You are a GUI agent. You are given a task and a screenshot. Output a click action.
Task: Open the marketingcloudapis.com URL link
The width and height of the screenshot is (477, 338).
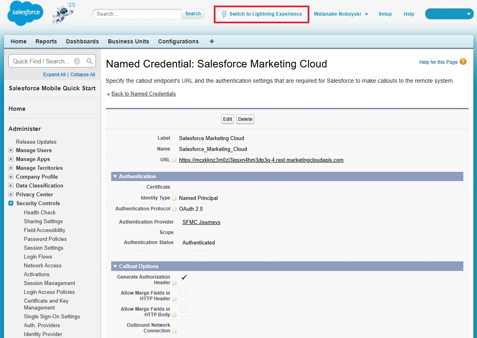(x=261, y=160)
